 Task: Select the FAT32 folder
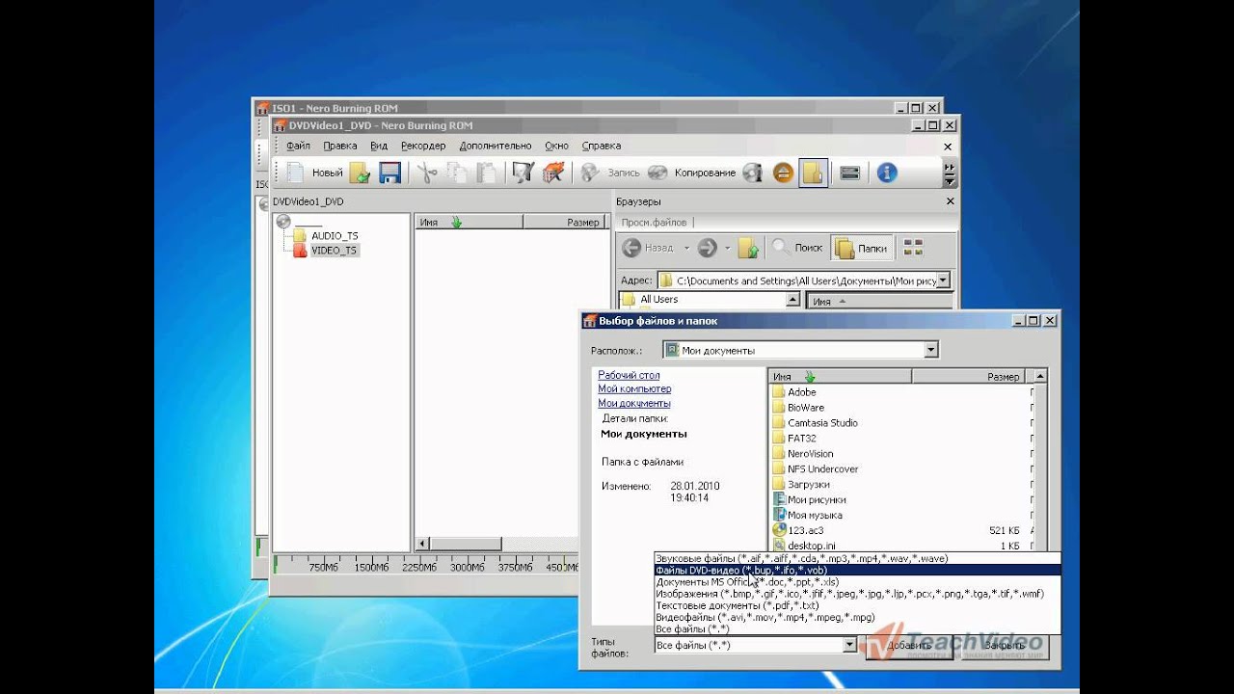(x=802, y=439)
